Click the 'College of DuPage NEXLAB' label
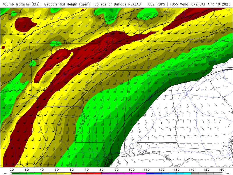 point(117,4)
